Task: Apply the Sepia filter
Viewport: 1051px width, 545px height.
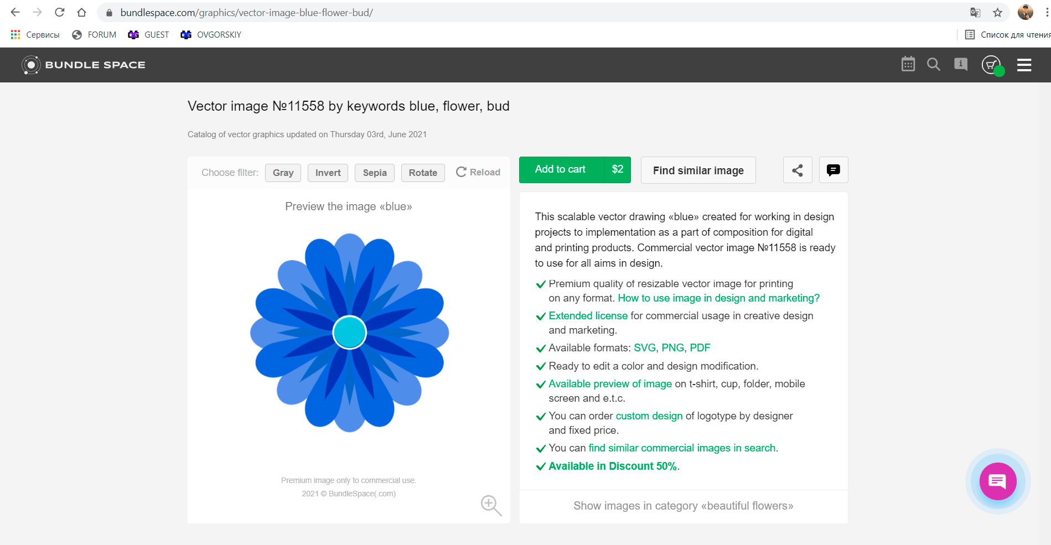Action: pos(375,173)
